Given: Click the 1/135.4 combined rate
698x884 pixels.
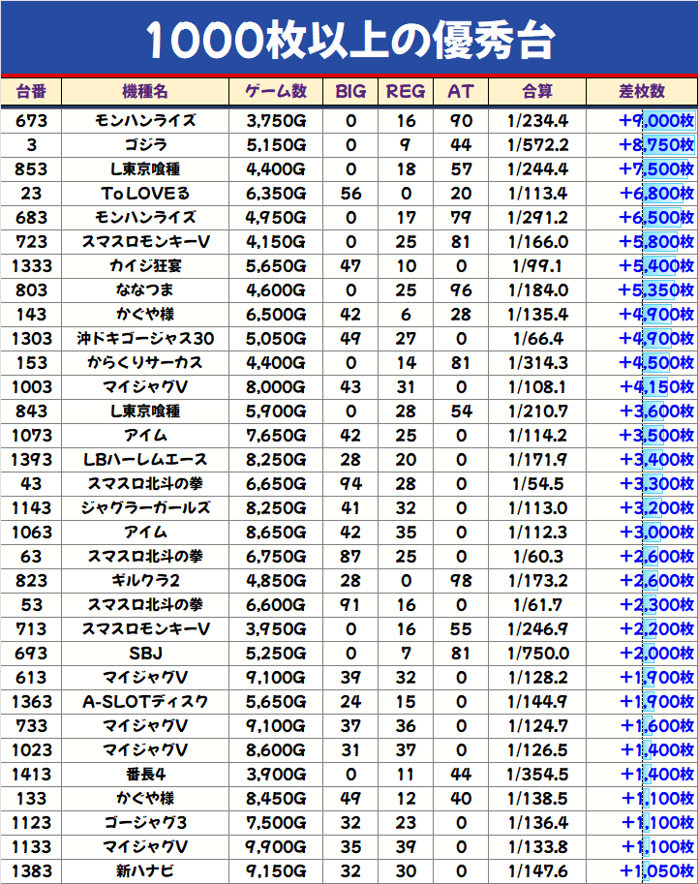Looking at the screenshot, I should (537, 315).
